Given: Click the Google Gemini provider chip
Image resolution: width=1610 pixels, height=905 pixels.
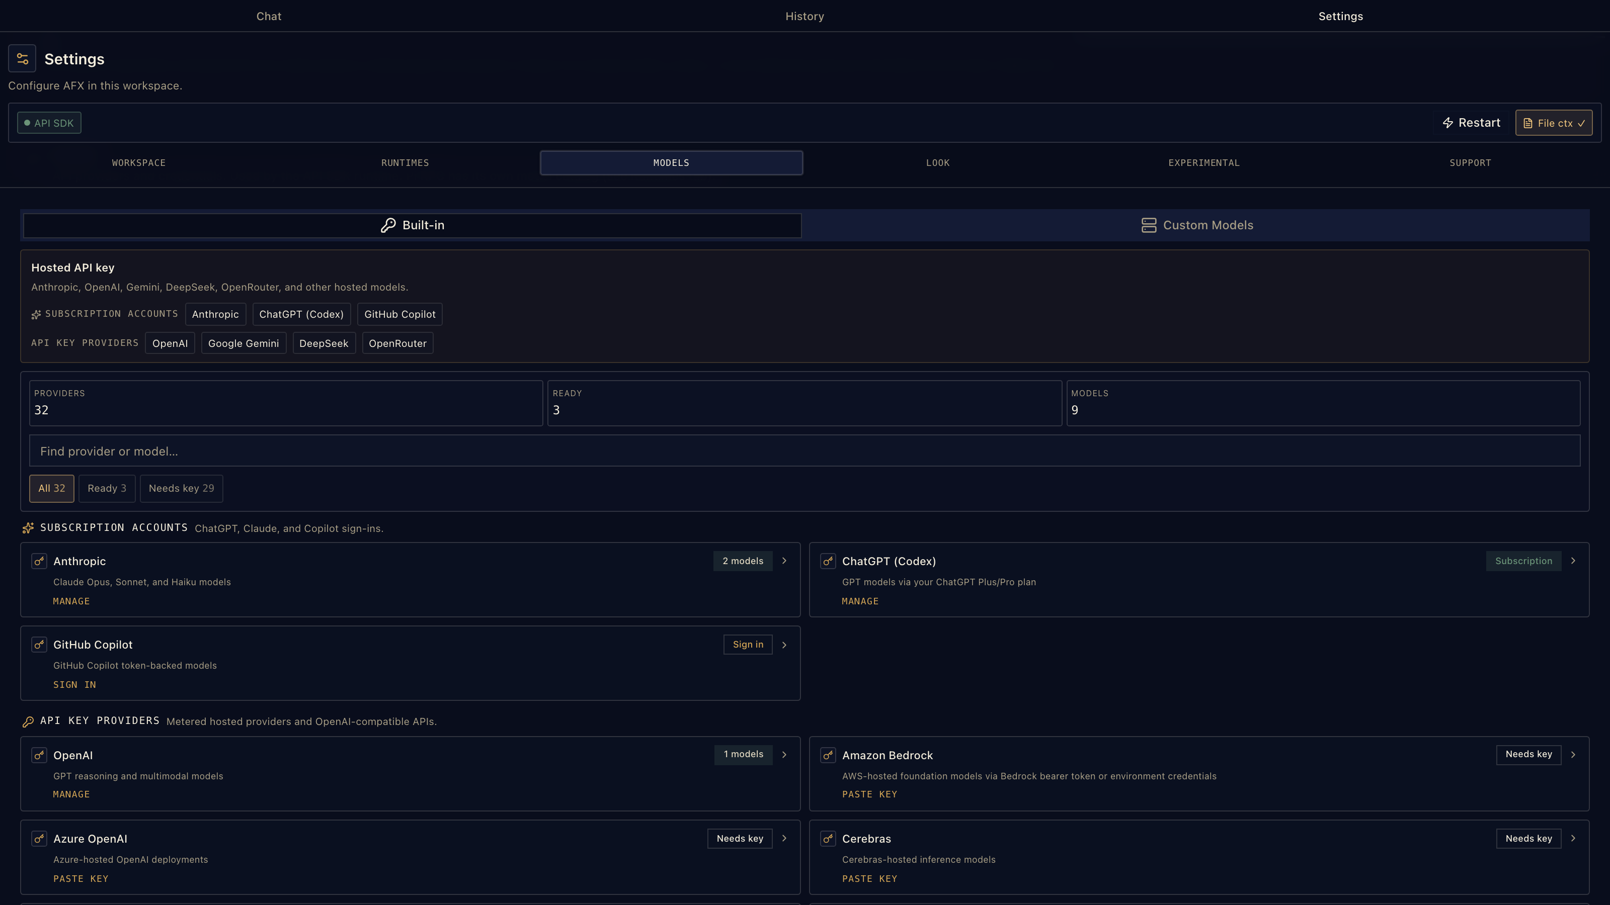Looking at the screenshot, I should [244, 343].
